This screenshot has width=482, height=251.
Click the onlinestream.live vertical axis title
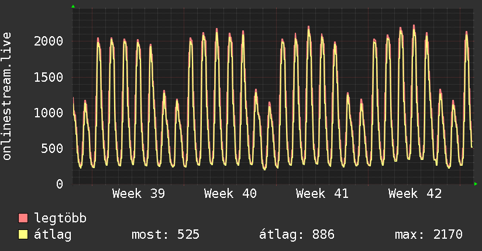click(x=7, y=96)
